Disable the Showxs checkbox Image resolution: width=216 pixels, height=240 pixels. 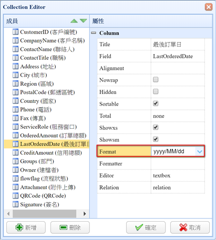(x=156, y=127)
